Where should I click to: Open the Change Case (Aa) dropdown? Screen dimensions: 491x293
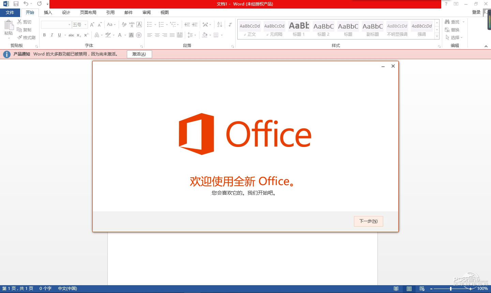click(x=111, y=25)
